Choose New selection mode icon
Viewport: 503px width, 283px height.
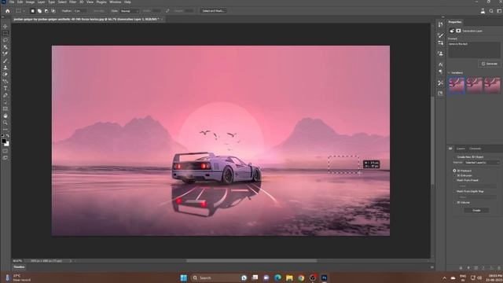[32, 11]
